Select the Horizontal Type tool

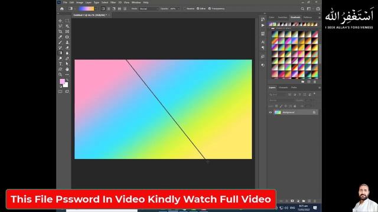point(60,64)
